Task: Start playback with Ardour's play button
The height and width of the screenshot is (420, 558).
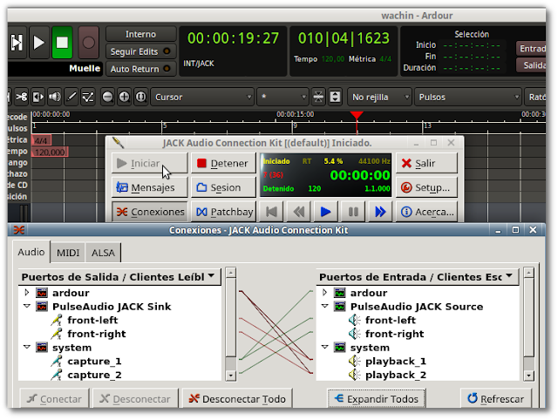Action: pos(38,43)
